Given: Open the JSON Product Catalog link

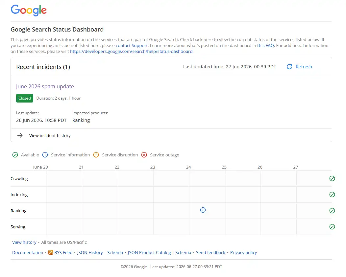Looking at the screenshot, I should 149,252.
